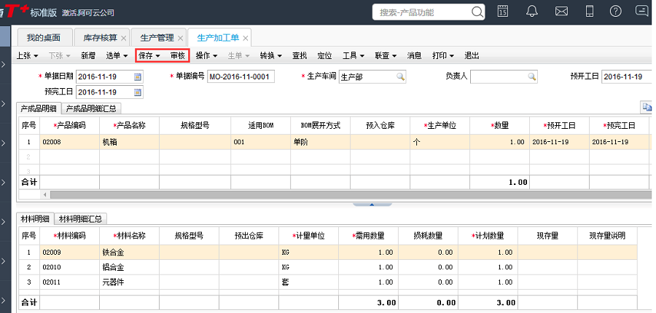Collapse the panel splitter arrow between grids
This screenshot has height=313, width=656.
coord(371,205)
